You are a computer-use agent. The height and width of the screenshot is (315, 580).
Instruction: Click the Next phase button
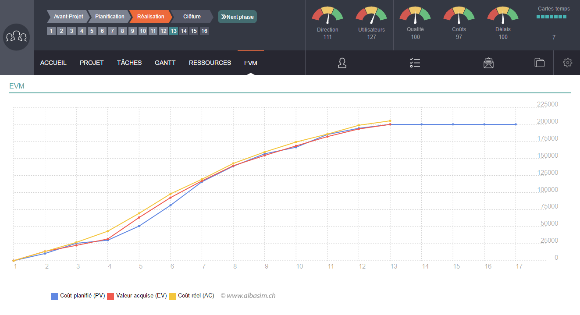coord(237,17)
